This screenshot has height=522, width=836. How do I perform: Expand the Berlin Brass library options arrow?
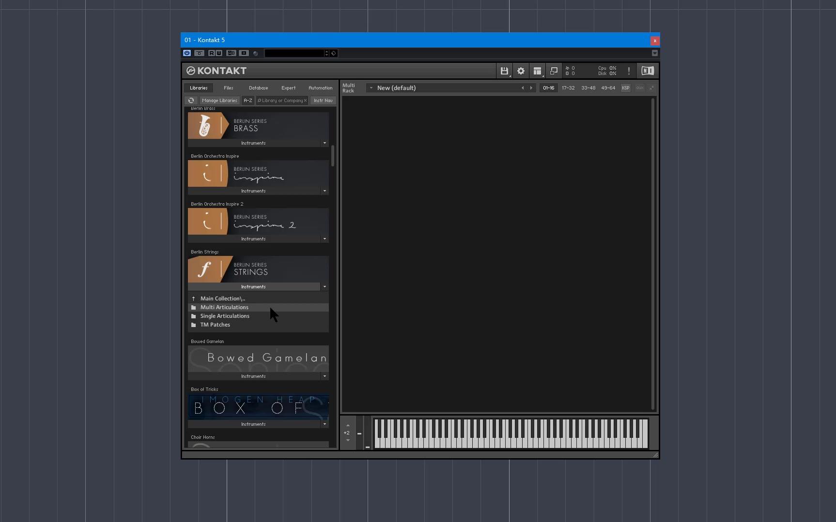[x=325, y=143]
